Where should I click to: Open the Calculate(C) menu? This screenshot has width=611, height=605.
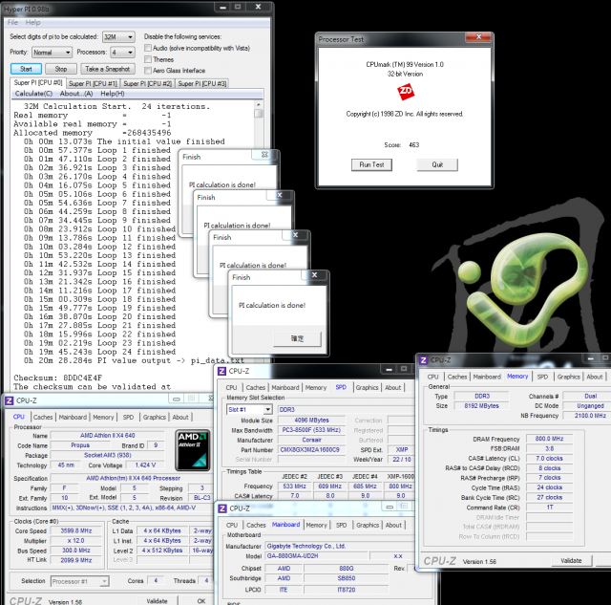coord(33,94)
